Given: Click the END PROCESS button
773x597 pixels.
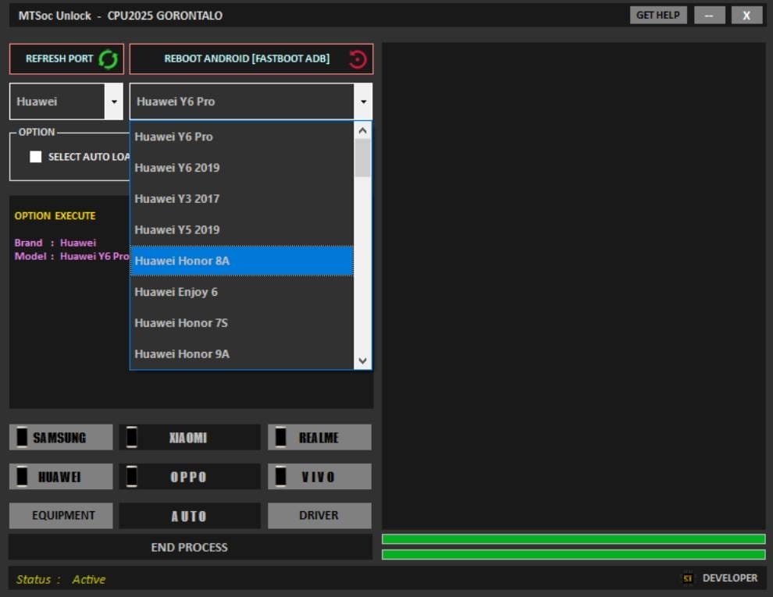Looking at the screenshot, I should click(190, 547).
